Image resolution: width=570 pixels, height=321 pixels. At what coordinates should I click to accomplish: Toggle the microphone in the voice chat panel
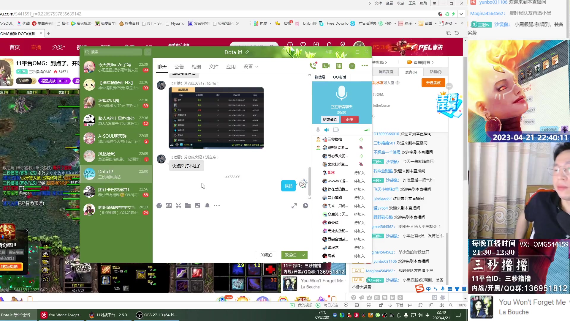coord(318,130)
